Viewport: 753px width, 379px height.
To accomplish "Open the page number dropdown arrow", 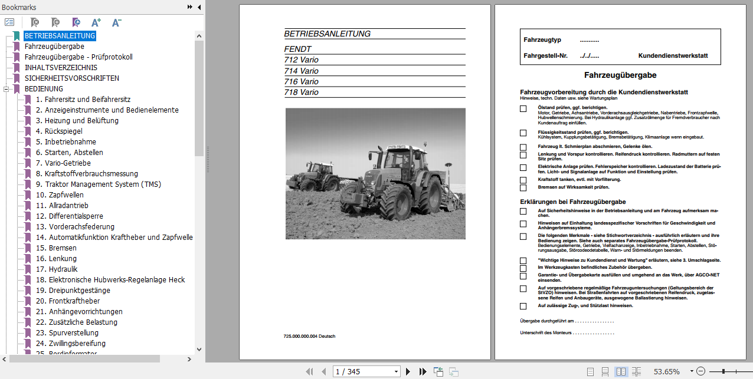I will point(397,371).
